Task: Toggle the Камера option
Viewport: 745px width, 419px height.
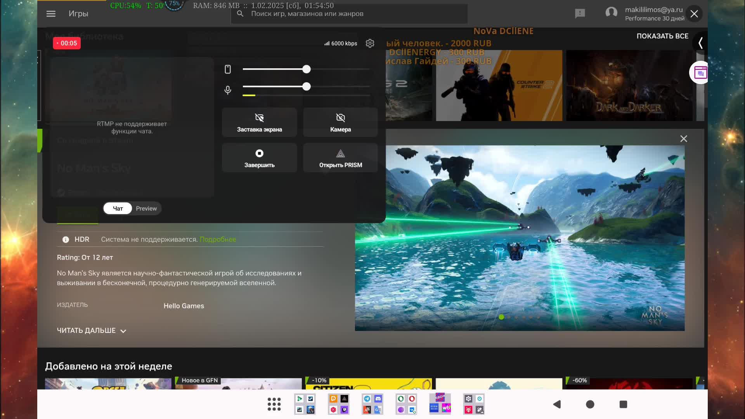Action: pyautogui.click(x=340, y=122)
